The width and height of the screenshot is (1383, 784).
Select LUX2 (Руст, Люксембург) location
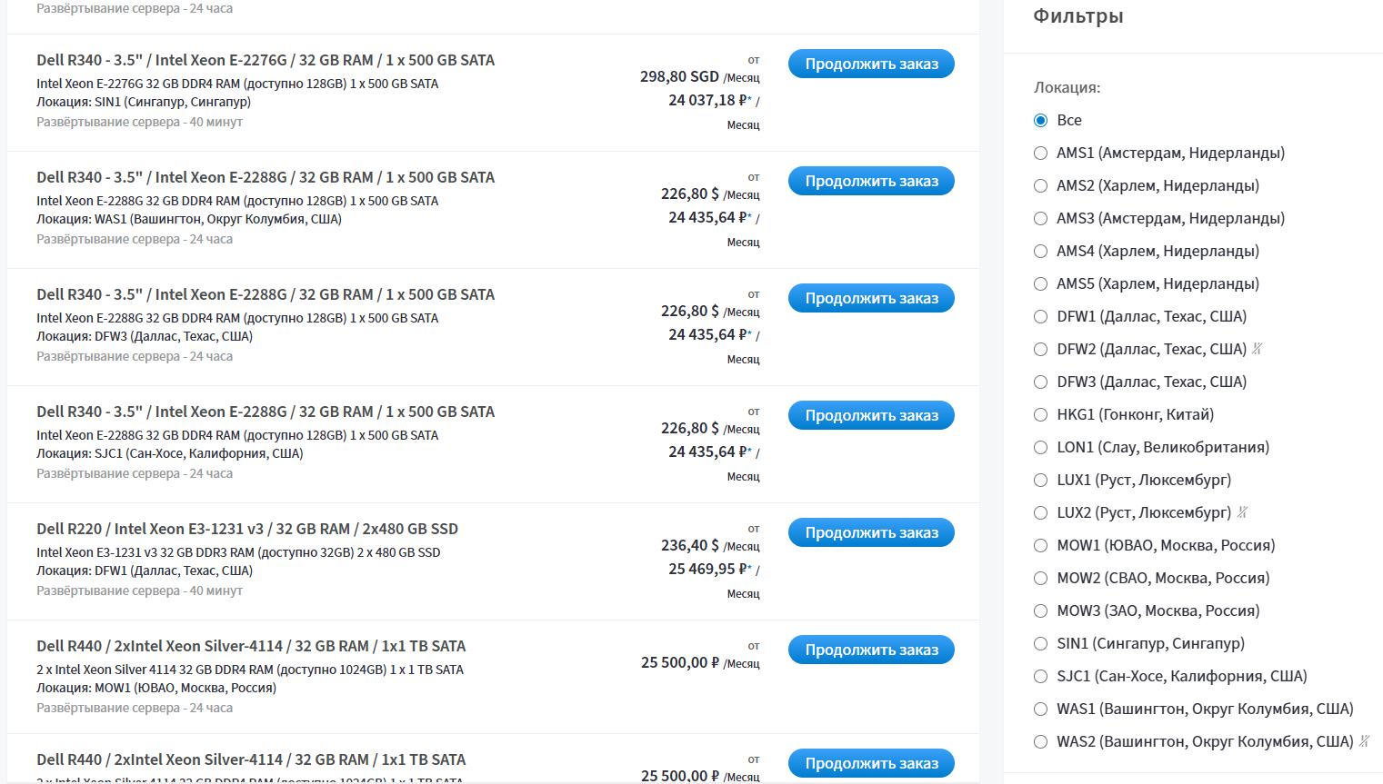1040,513
